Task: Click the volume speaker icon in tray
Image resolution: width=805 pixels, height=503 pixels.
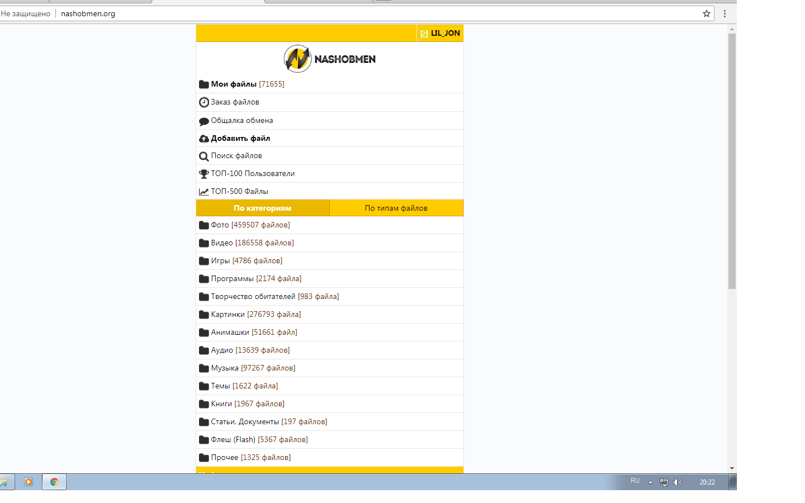Action: coord(678,482)
